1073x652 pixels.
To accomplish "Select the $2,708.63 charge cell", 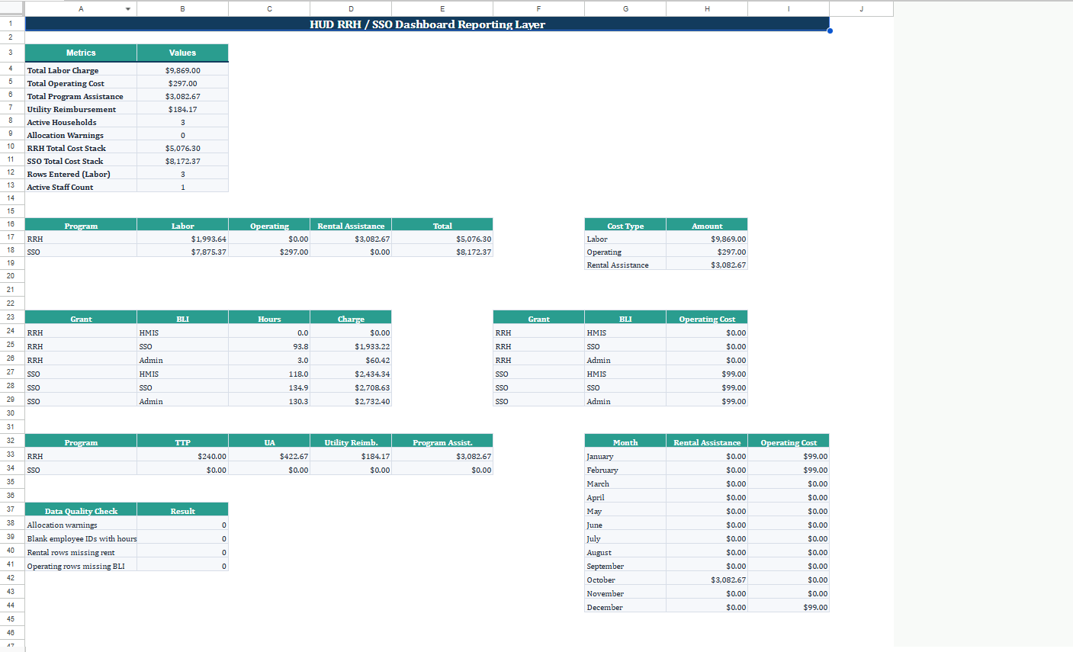I will 351,387.
